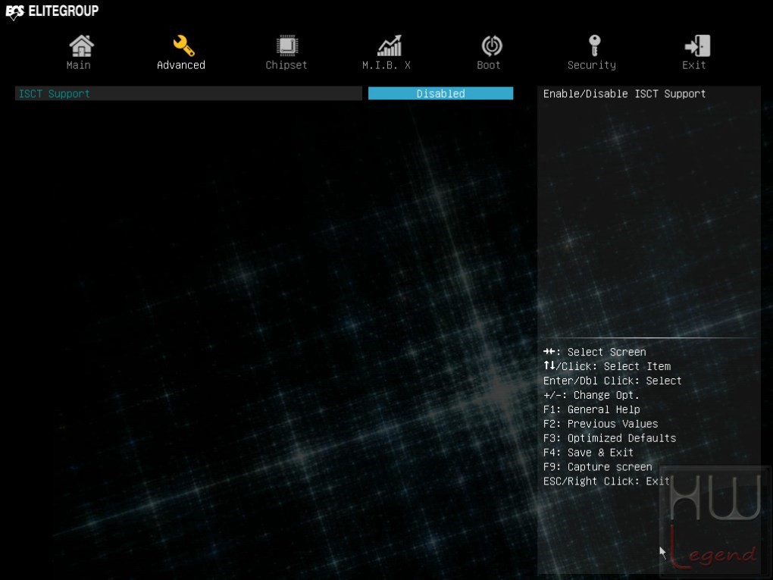Open the Disabled value for ISCT Support
This screenshot has width=773, height=580.
click(x=441, y=94)
